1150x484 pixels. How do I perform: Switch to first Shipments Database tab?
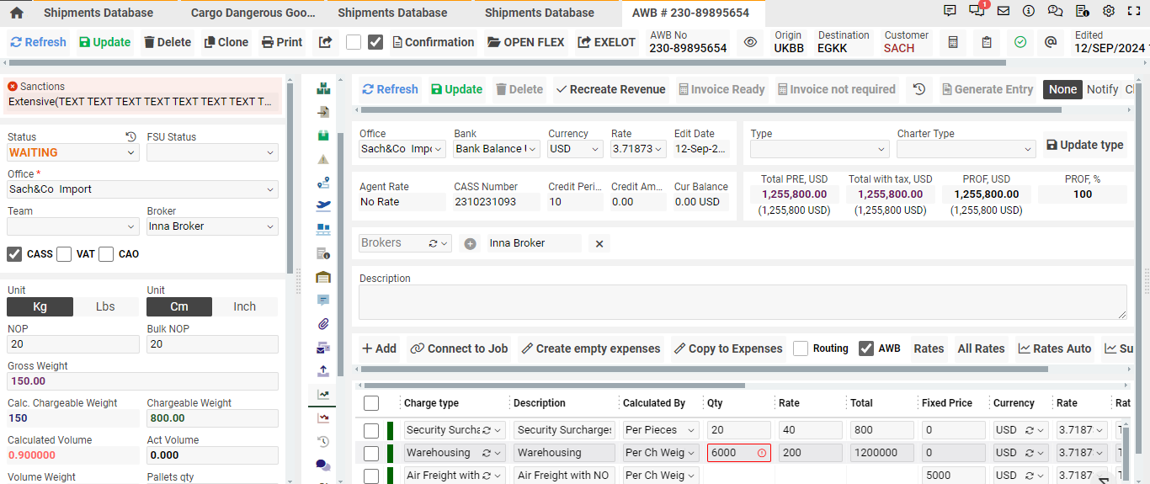[98, 13]
